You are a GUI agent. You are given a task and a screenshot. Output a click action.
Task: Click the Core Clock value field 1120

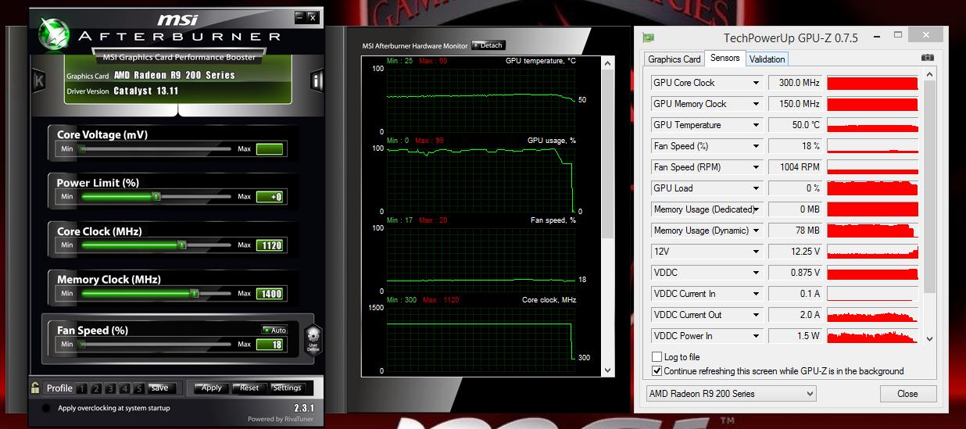coord(270,245)
